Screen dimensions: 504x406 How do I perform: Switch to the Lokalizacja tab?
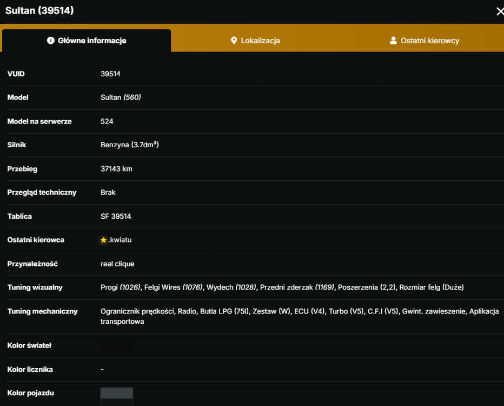(256, 41)
